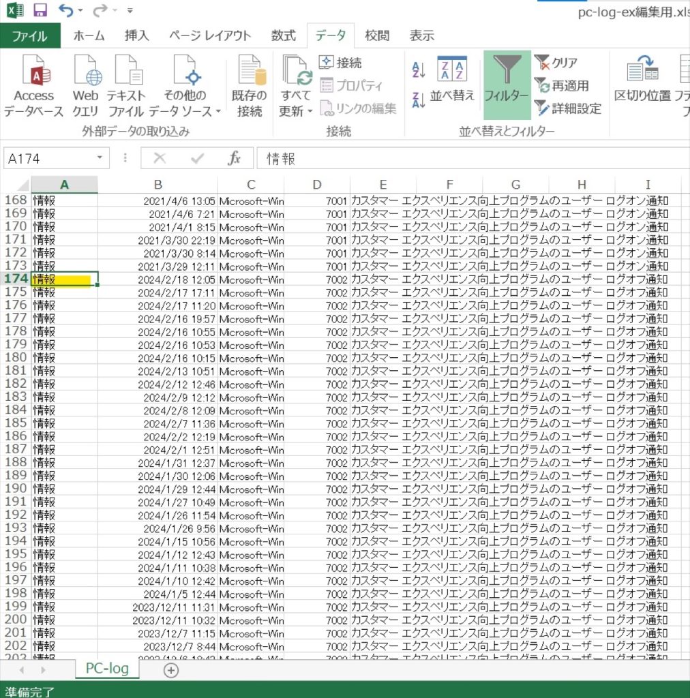
Task: Sort descending Z to A
Action: point(419,101)
